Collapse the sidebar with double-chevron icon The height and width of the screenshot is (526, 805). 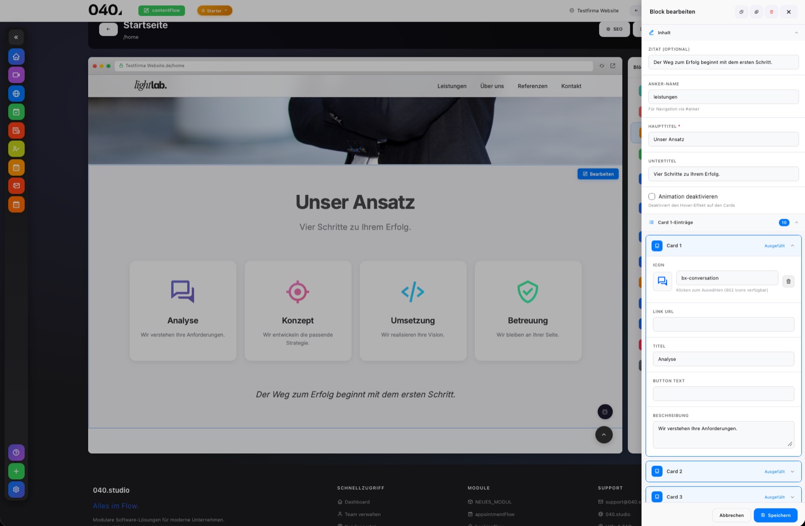[x=16, y=37]
